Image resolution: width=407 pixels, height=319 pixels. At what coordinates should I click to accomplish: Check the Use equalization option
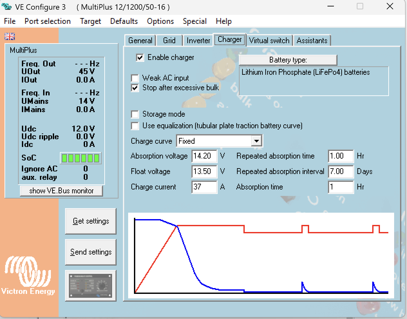135,126
